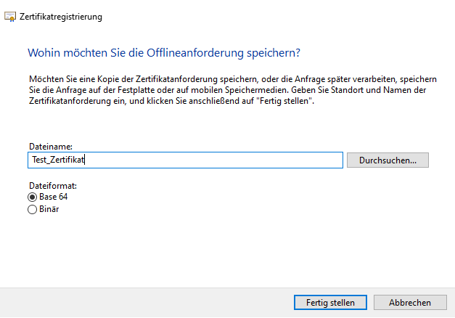Screen dimensions: 455x318
Task: Click the heading 'Wohin möchten Sie die Offlineanforderung speichern?'
Action: coord(164,53)
